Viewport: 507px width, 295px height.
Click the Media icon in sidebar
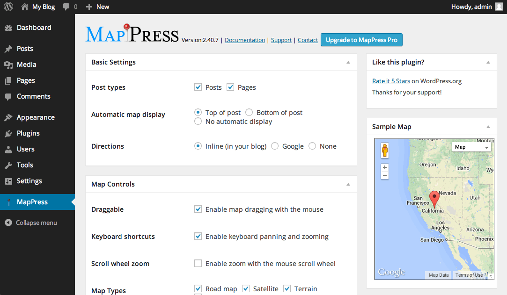coord(8,65)
